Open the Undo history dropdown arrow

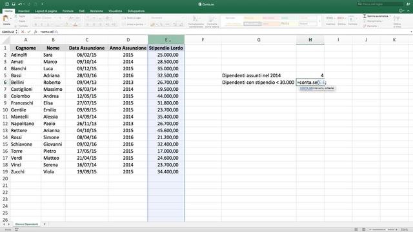24,4
